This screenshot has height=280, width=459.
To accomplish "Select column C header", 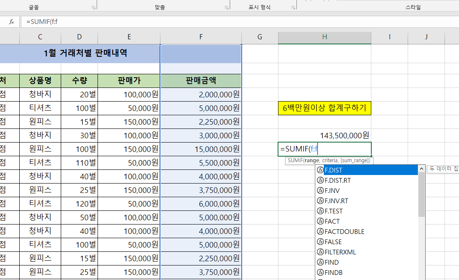I will coord(40,37).
